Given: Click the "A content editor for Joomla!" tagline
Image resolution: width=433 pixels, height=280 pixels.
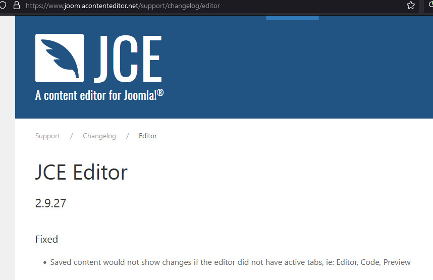Looking at the screenshot, I should [99, 95].
